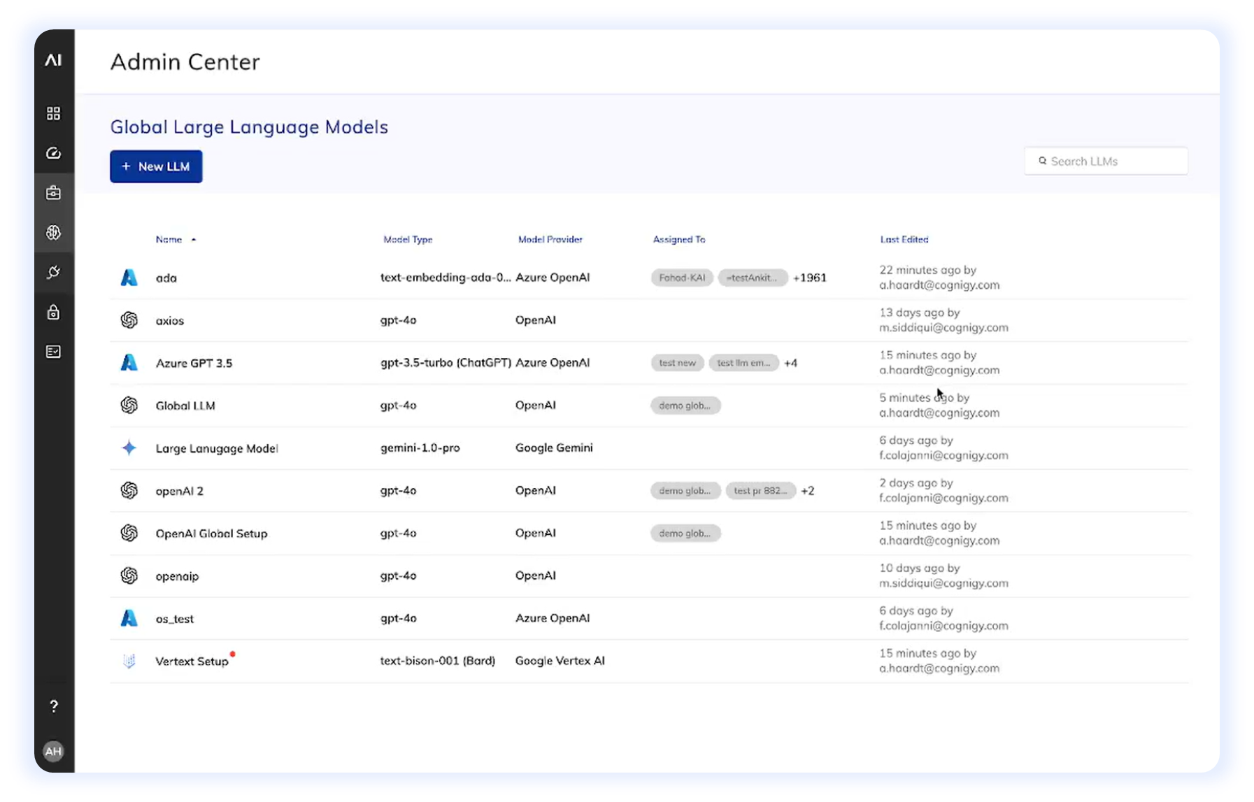Click the test llm em... tag
This screenshot has height=802, width=1254.
click(743, 363)
